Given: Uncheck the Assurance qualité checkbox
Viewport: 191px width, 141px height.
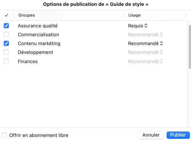Looking at the screenshot, I should click(x=6, y=26).
